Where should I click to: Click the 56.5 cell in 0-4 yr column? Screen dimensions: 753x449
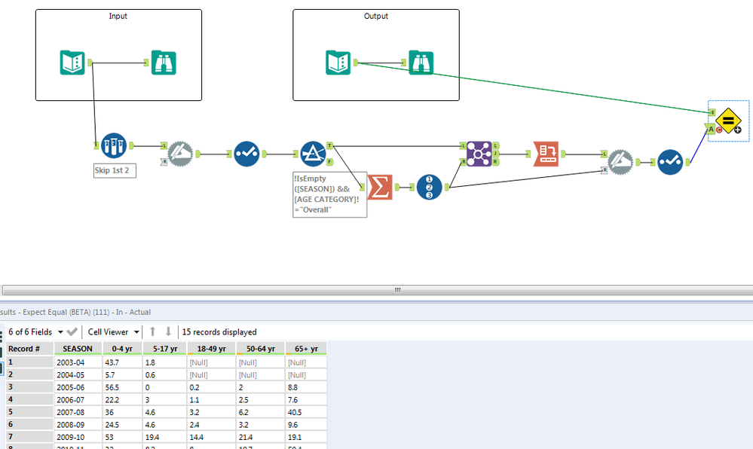[x=122, y=387]
